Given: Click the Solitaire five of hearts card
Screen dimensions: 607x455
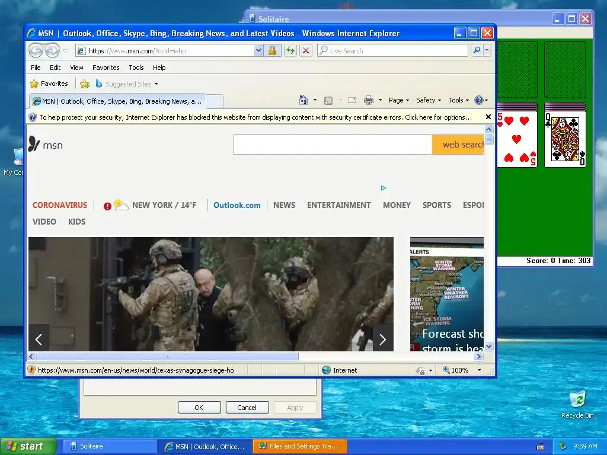Looking at the screenshot, I should (x=517, y=139).
